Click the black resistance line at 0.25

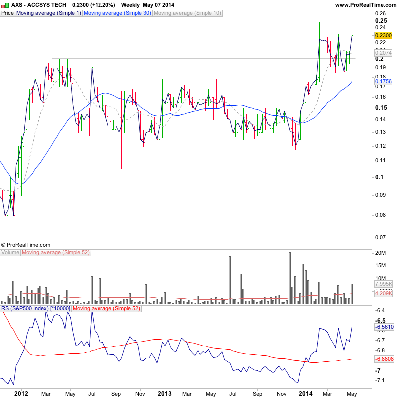[x=336, y=22]
